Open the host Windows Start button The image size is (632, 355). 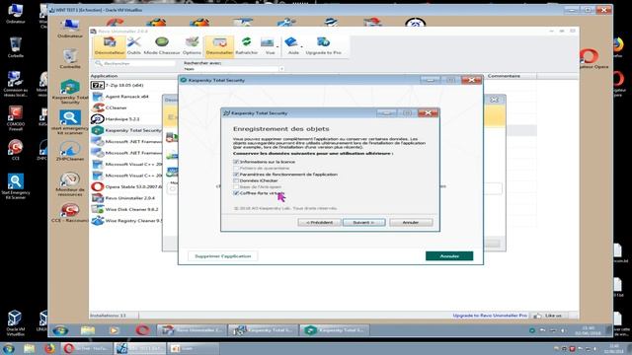9,348
